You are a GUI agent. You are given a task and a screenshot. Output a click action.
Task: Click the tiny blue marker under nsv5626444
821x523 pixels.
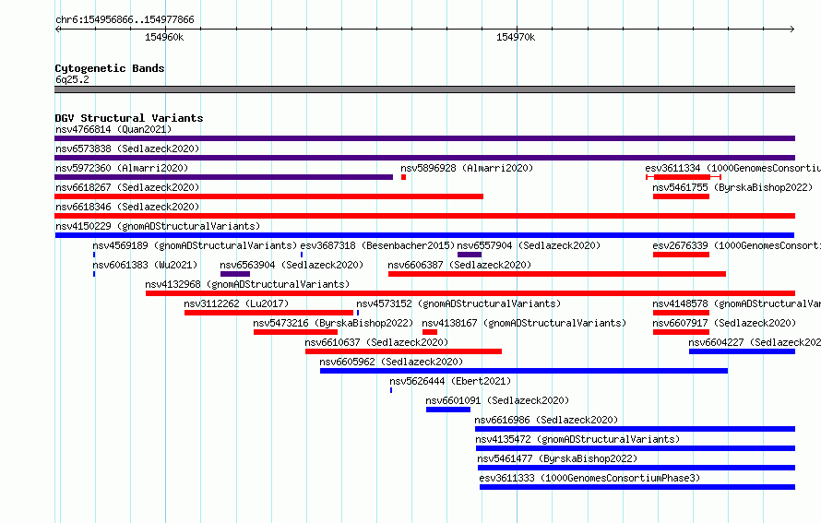pos(391,390)
